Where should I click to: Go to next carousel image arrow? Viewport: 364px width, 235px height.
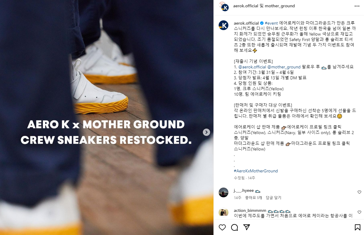[206, 132]
